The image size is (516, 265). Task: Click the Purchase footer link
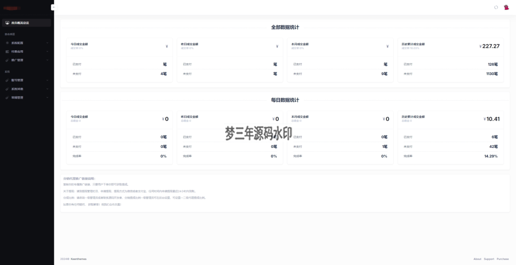[502, 259]
